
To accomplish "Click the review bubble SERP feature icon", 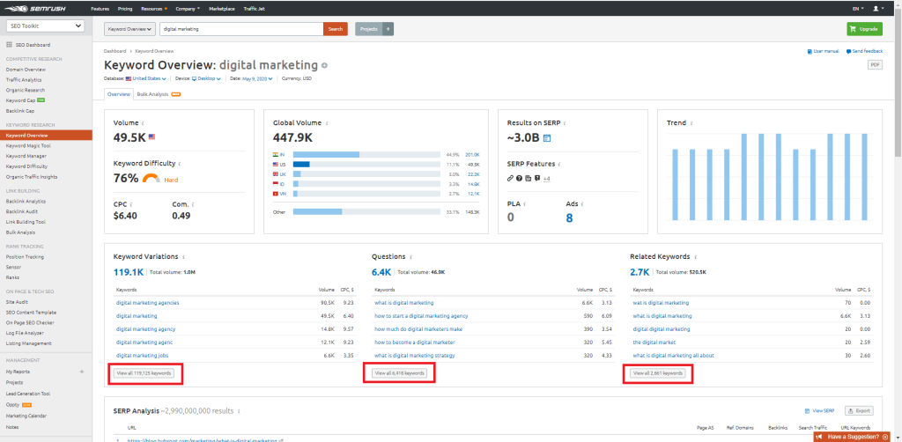I will pos(536,178).
